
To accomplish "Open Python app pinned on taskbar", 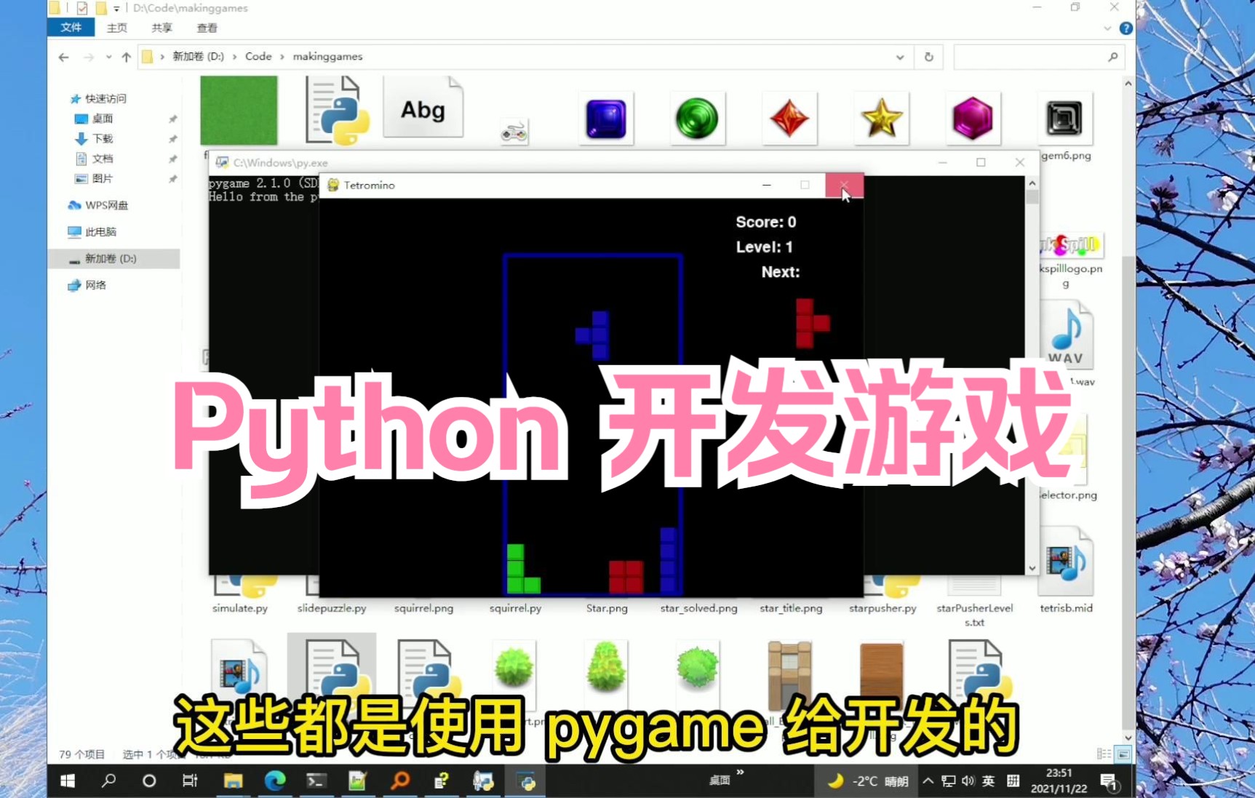I will pos(526,781).
